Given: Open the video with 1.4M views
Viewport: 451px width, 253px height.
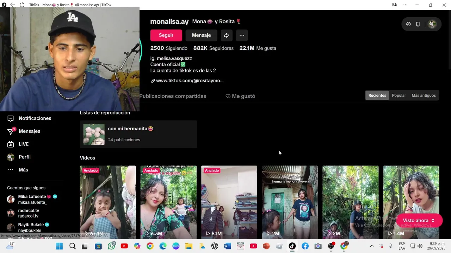Looking at the screenshot, I should [411, 202].
